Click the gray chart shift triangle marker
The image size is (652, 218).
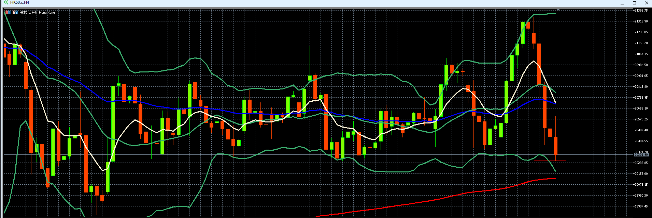pyautogui.click(x=558, y=9)
